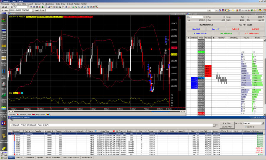Viewport: 266px width, 160px height.
Task: Open Account Information sidebar icon
Action: (4, 138)
